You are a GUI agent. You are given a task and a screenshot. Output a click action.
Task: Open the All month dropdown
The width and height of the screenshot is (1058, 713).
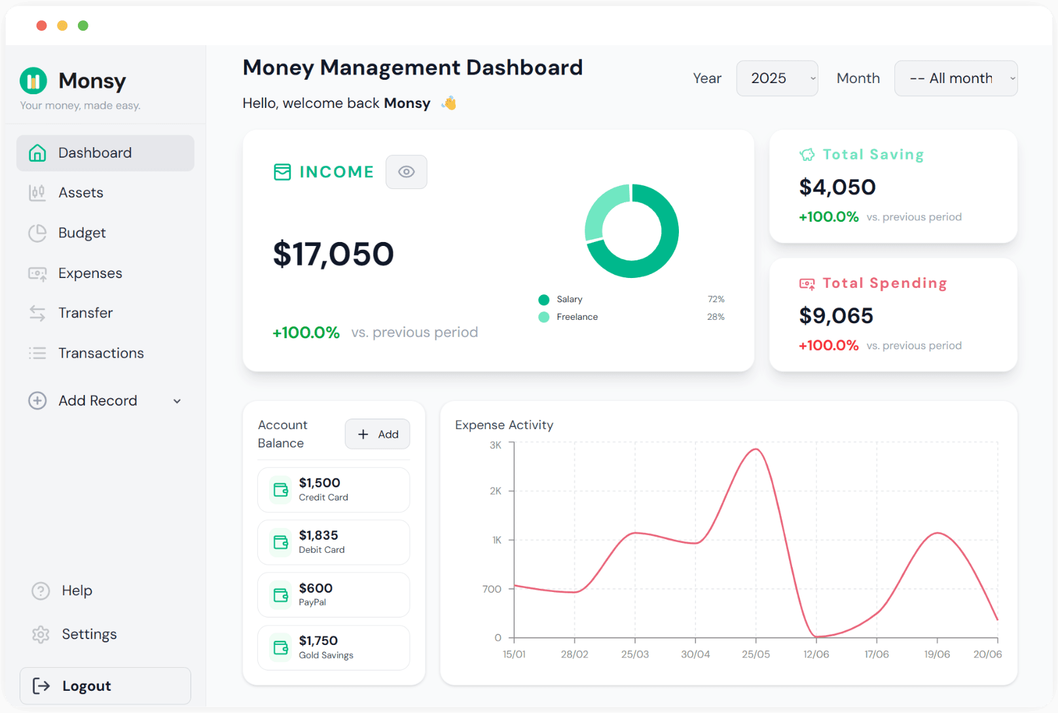955,78
